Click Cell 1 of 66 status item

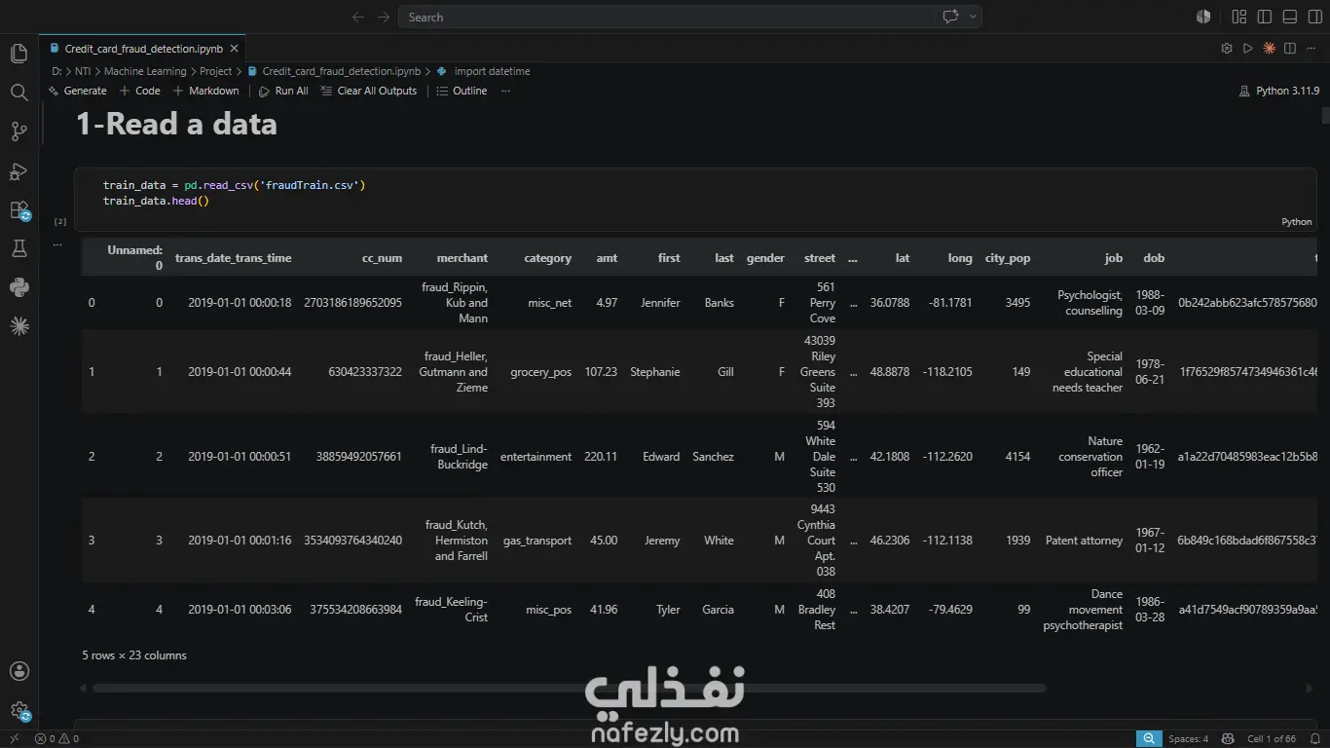pyautogui.click(x=1272, y=738)
